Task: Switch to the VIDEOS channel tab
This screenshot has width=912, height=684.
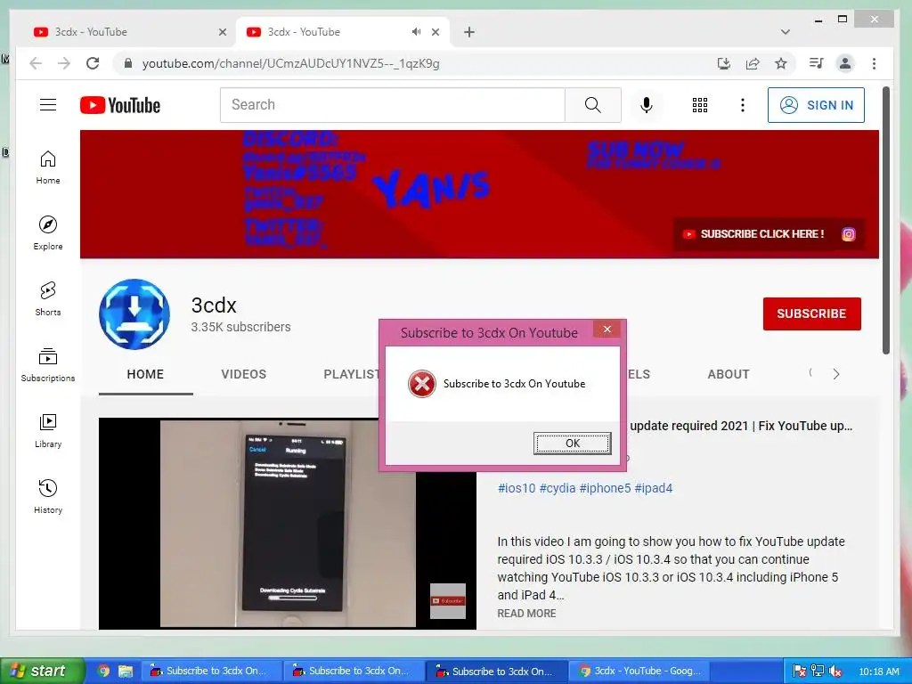Action: click(x=244, y=375)
